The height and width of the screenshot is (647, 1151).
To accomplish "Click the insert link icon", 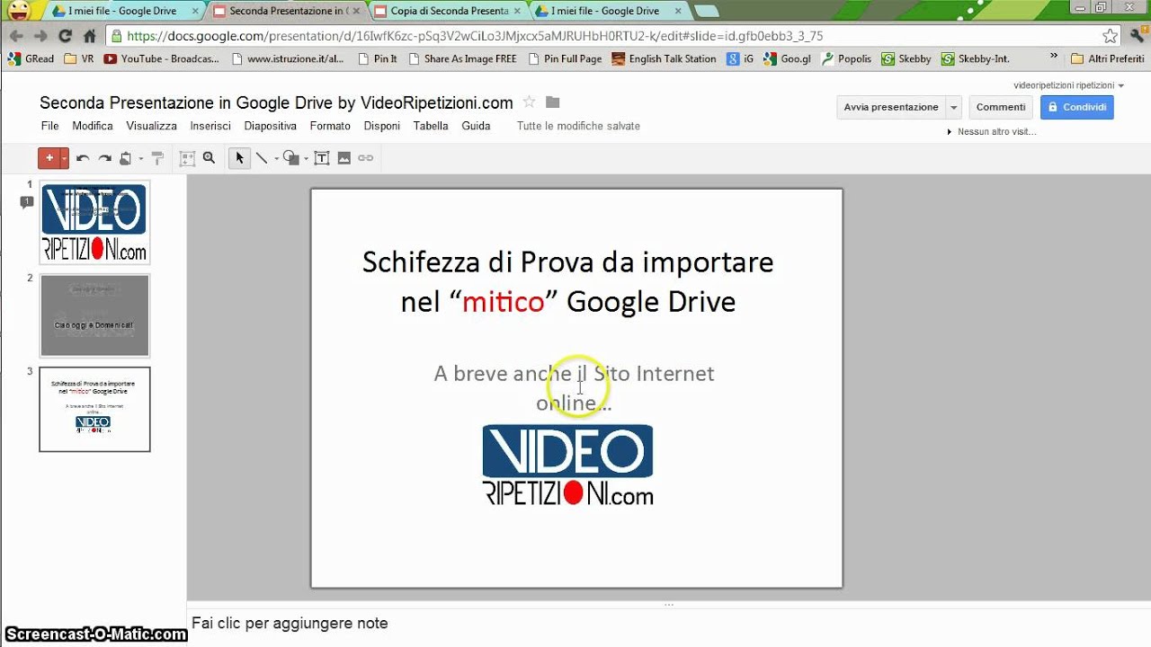I will tap(365, 158).
